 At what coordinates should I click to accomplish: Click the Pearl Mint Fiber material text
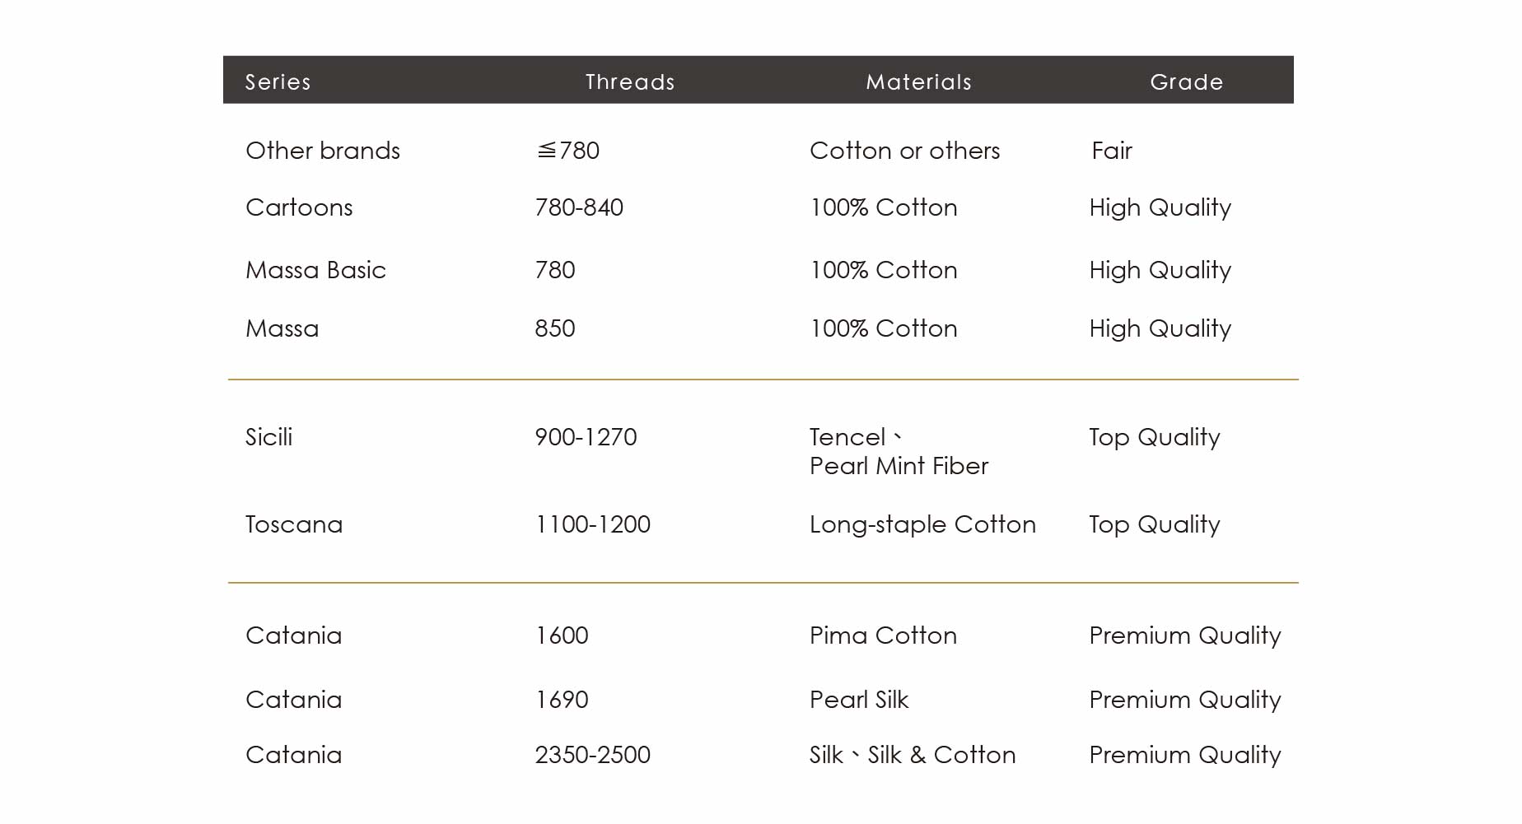coord(899,466)
